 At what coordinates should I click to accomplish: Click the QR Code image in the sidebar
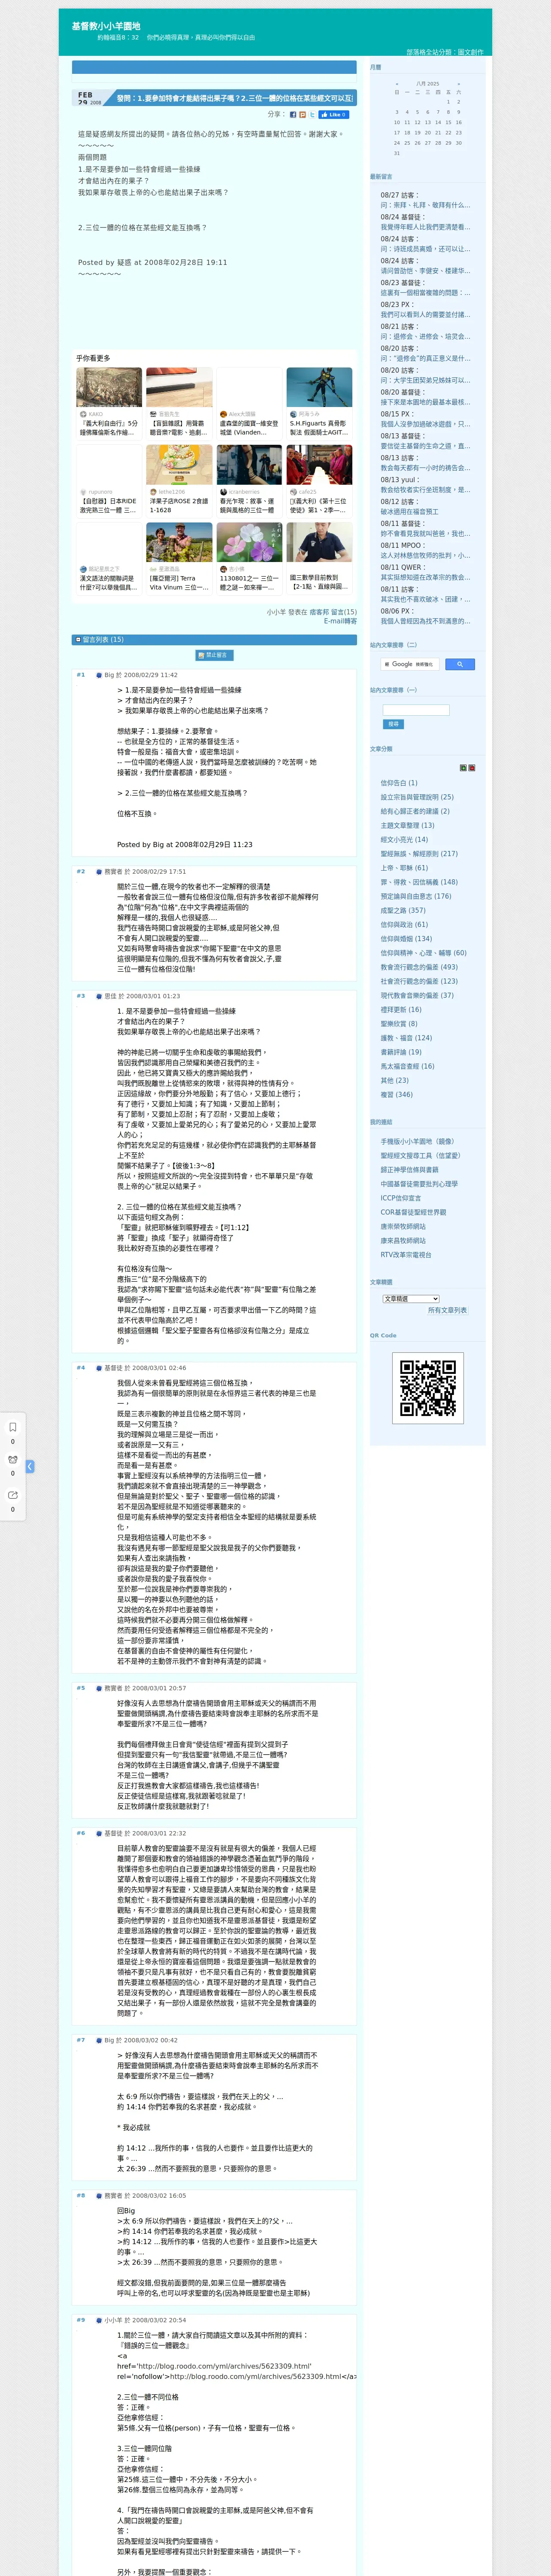428,1388
